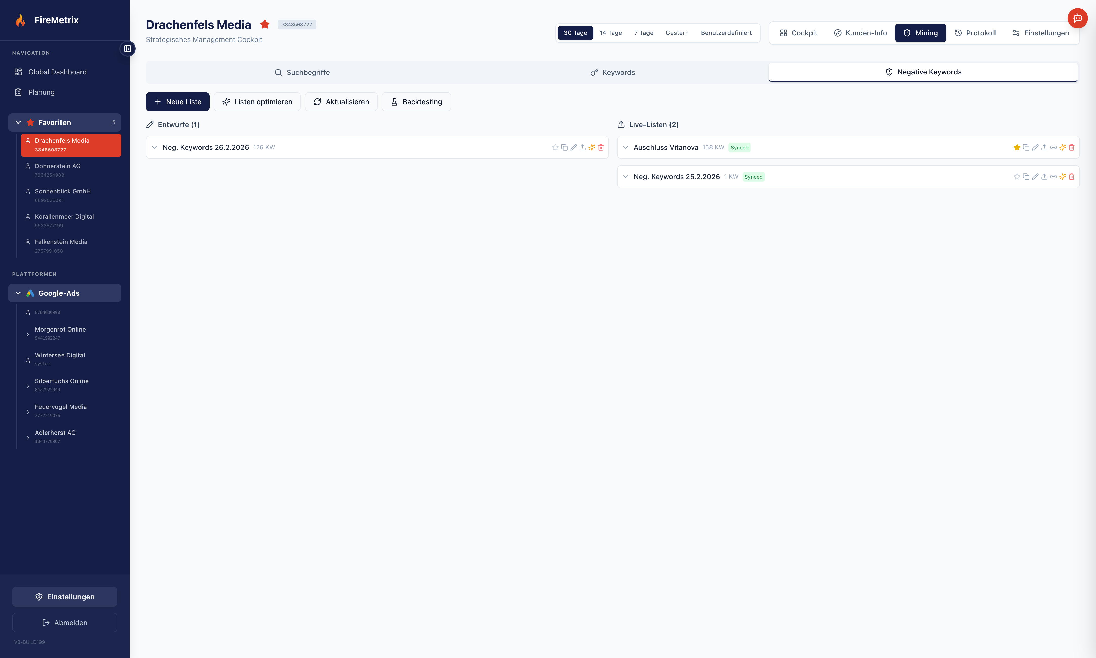Collapse the Favoriten section
1096x658 pixels.
[18, 122]
